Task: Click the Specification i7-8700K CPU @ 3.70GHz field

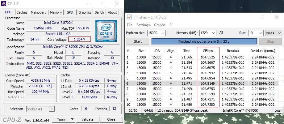Action: (73, 47)
